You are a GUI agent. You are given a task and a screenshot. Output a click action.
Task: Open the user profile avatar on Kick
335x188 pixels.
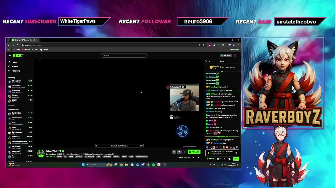click(x=235, y=55)
